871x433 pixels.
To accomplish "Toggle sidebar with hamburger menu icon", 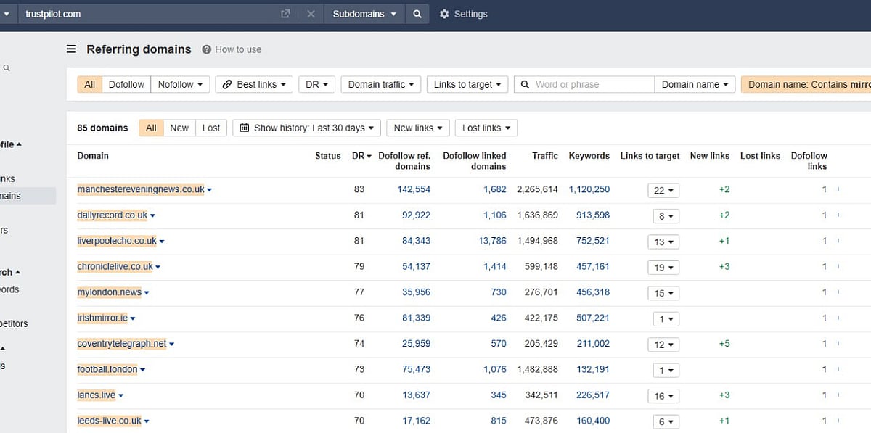I will pos(71,49).
